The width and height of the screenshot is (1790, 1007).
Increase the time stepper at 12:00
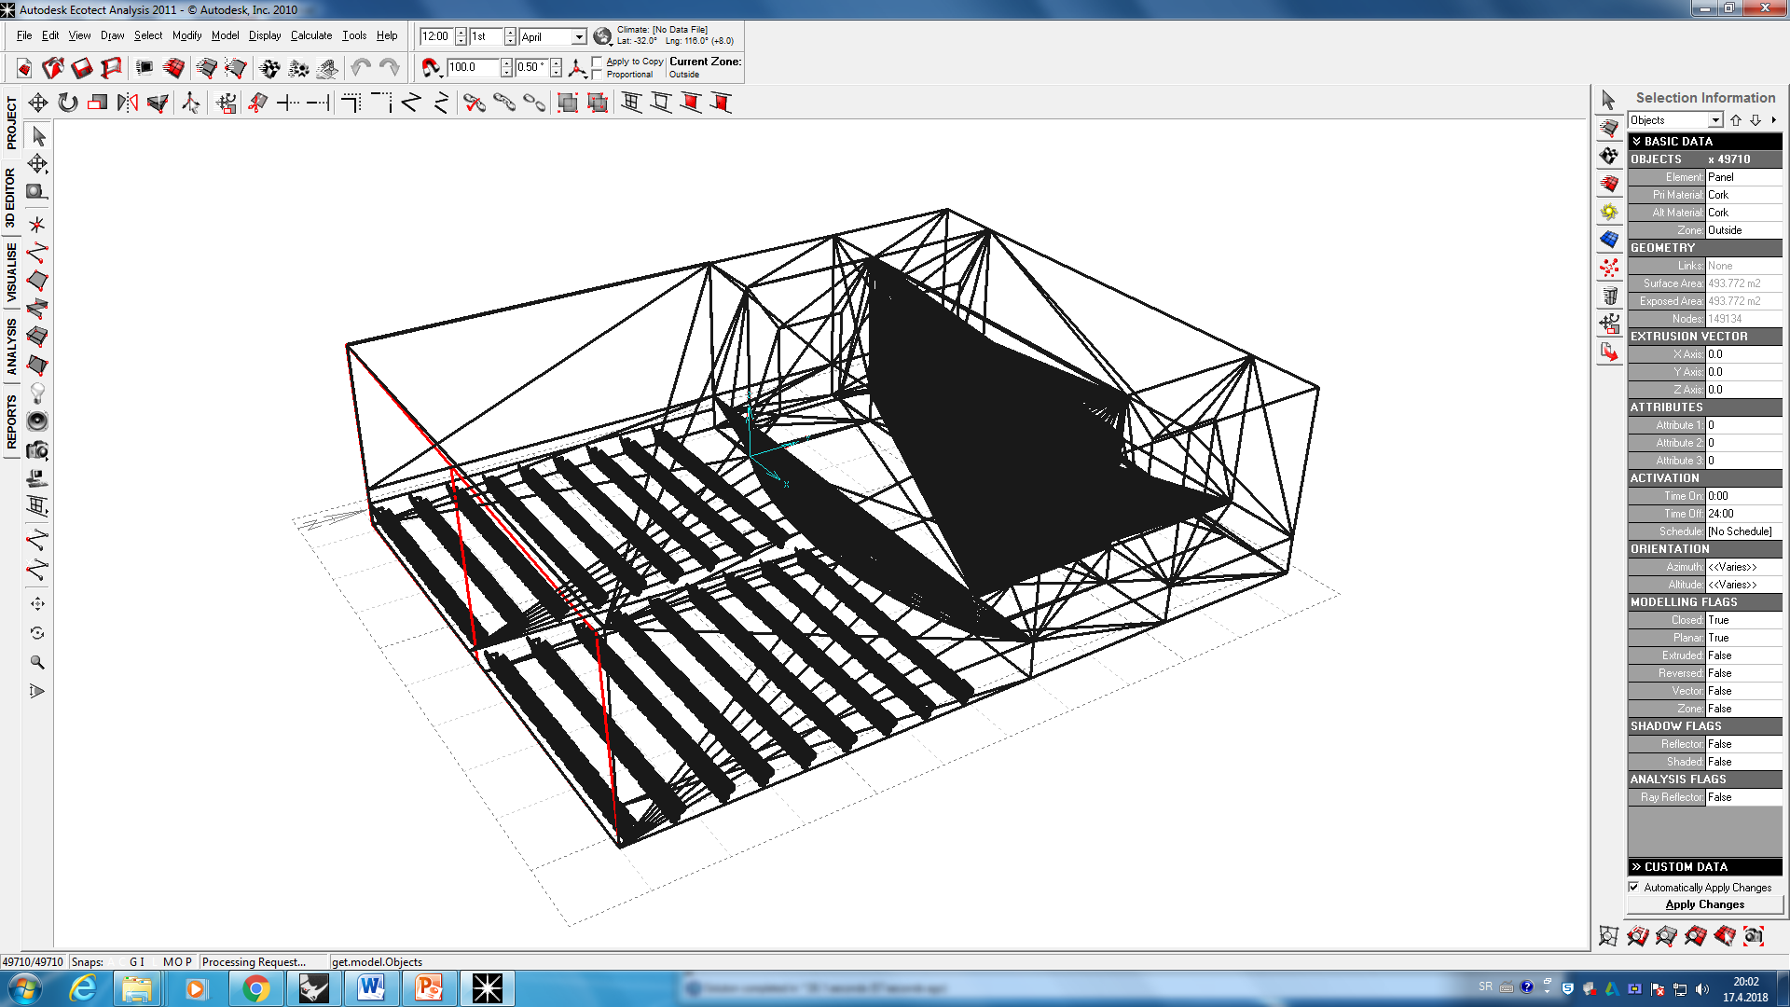tap(461, 33)
